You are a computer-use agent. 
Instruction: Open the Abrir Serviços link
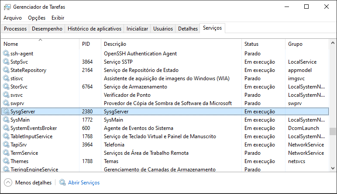(x=84, y=183)
